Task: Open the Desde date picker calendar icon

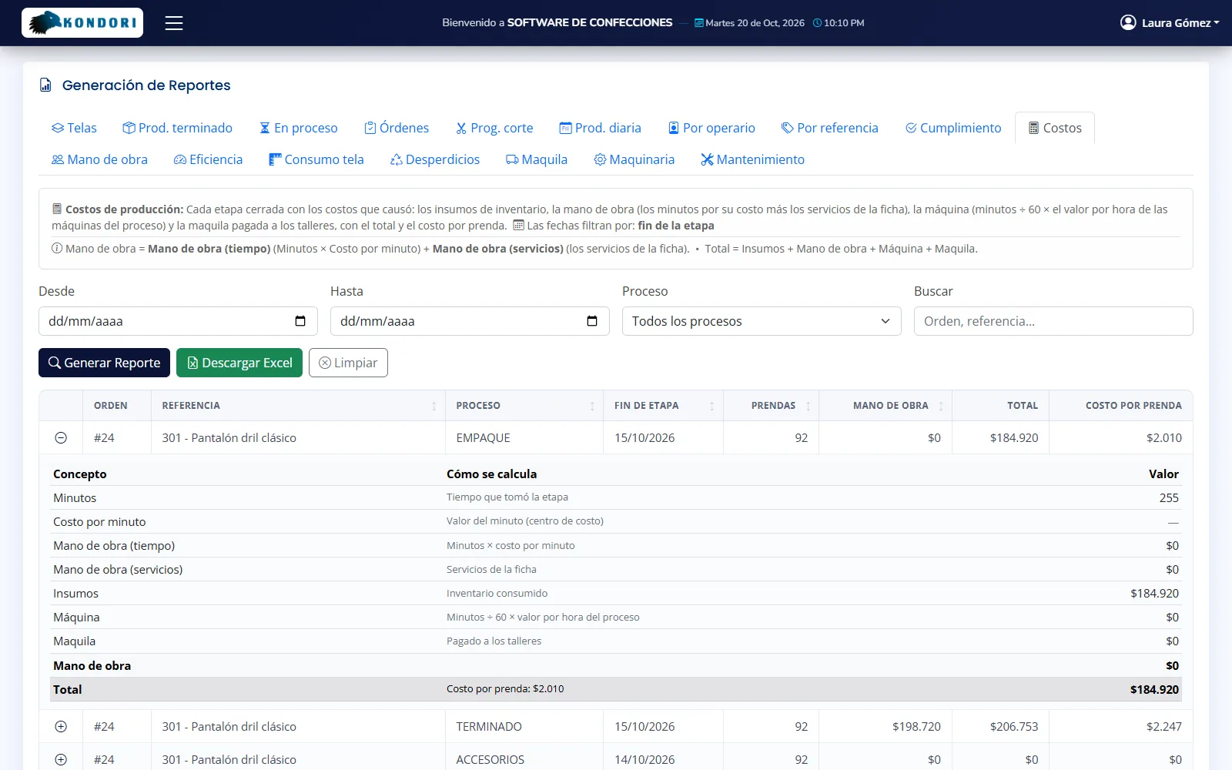Action: point(300,321)
